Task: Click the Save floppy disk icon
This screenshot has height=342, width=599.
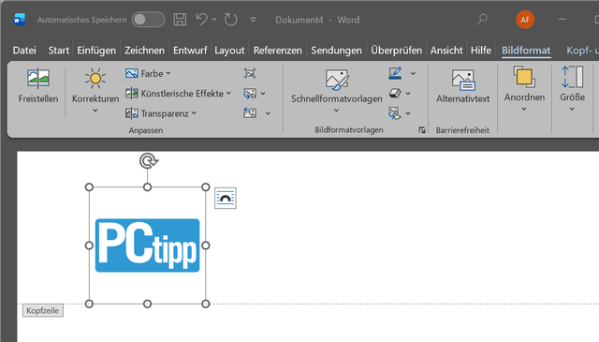Action: pos(180,20)
